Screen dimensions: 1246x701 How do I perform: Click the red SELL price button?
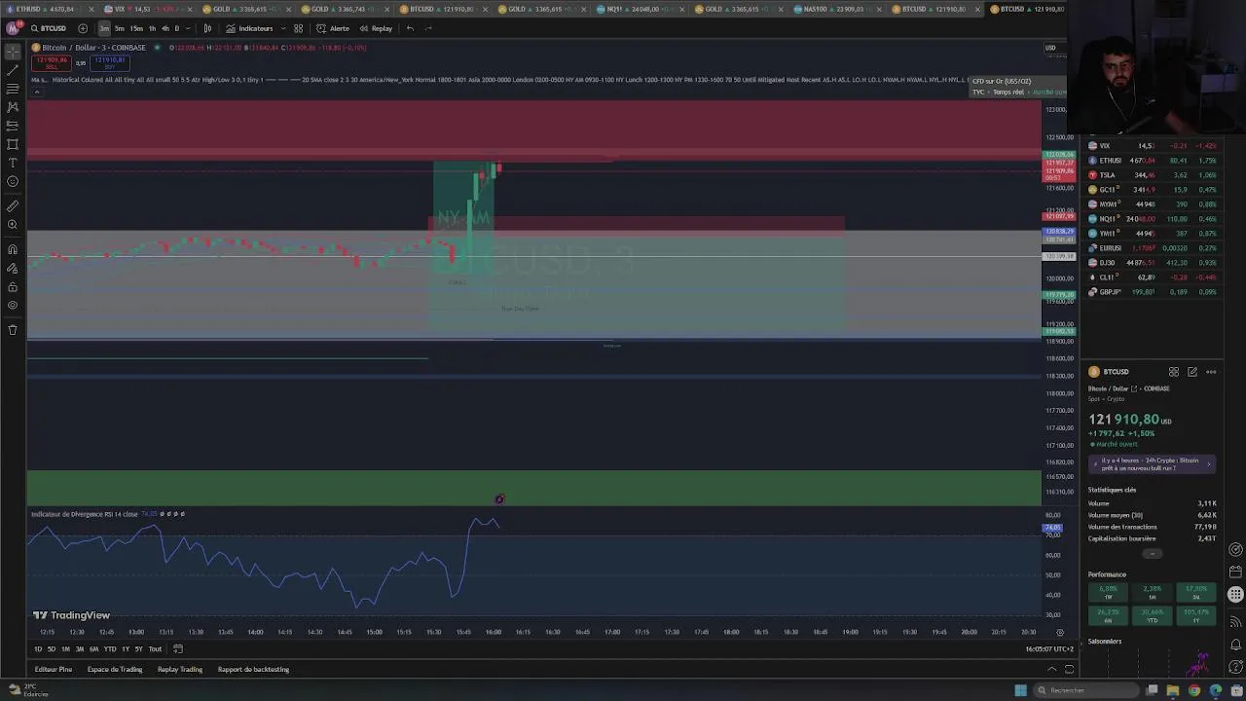[52, 63]
